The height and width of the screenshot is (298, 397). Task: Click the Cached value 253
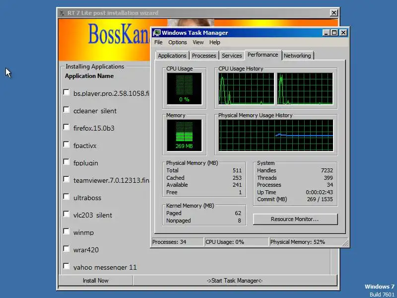click(237, 178)
